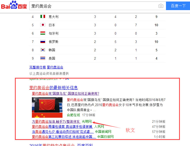
Task: Click the 光明网 source label
Action: click(x=87, y=121)
